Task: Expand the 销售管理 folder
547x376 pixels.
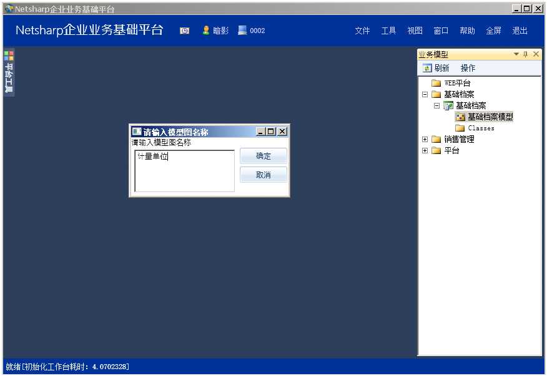Action: point(425,140)
